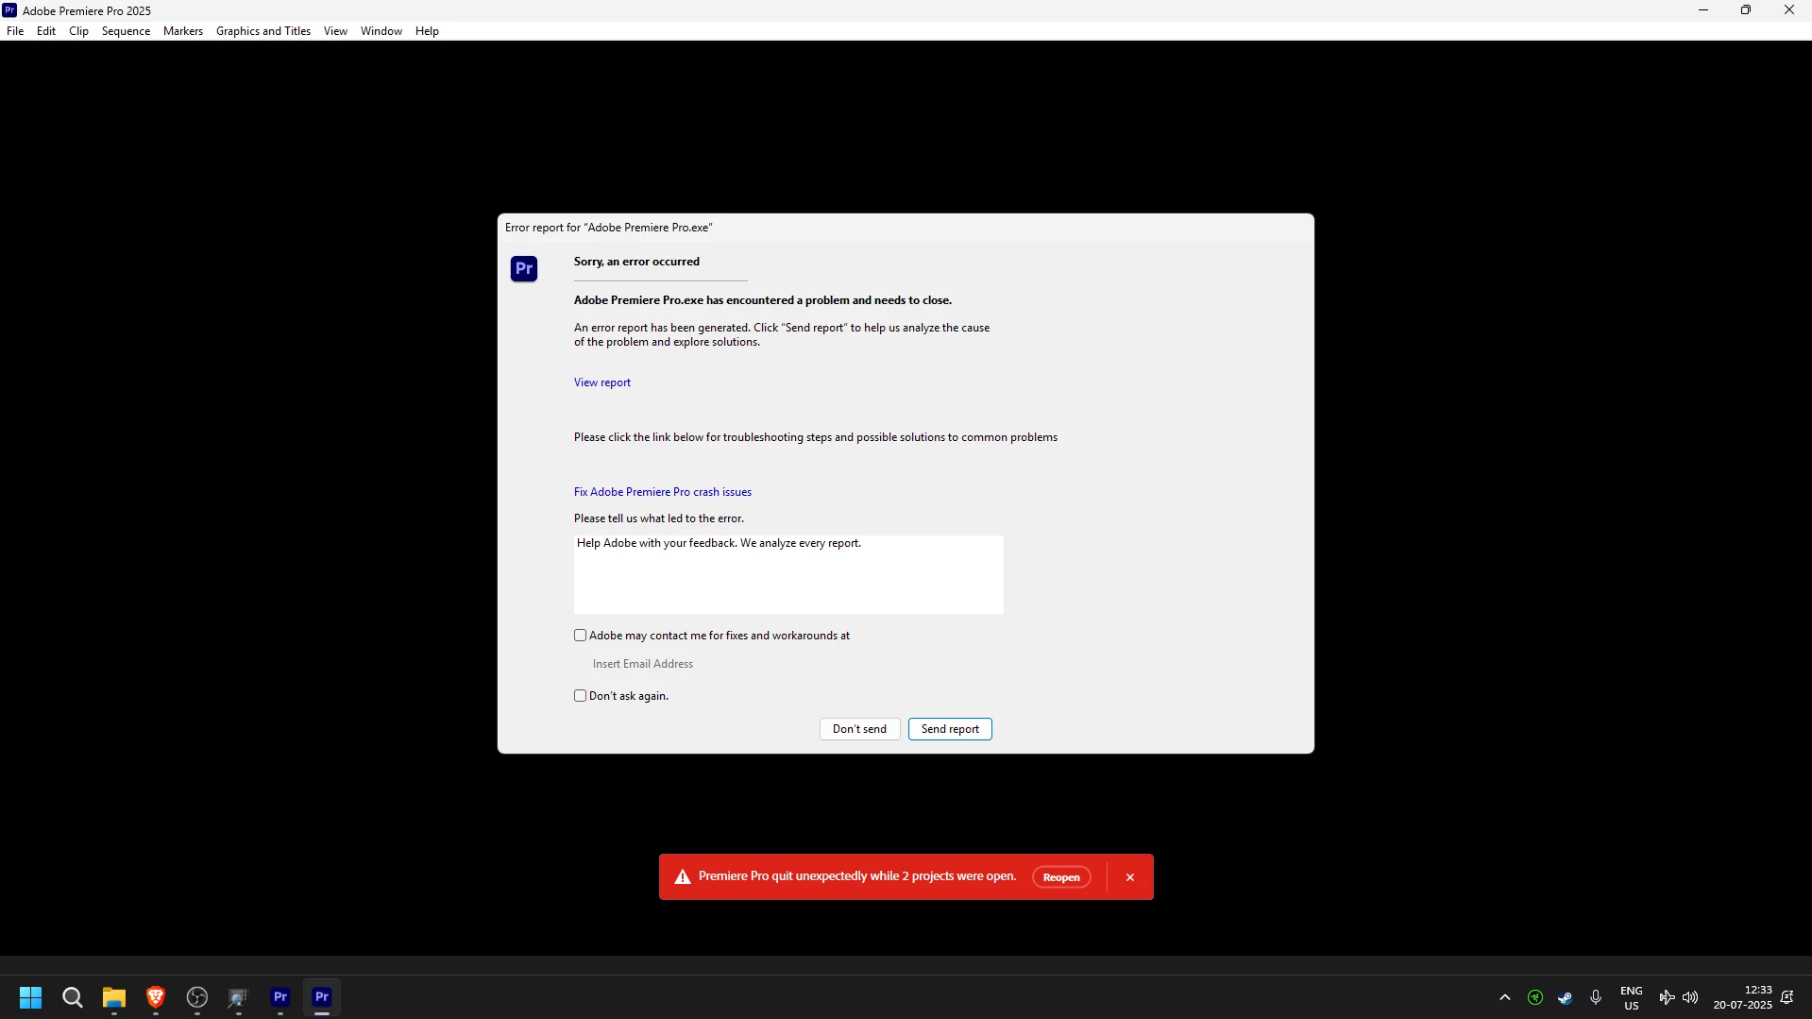Close the Adobe Premiere Pro window
The height and width of the screenshot is (1019, 1812).
1789,10
